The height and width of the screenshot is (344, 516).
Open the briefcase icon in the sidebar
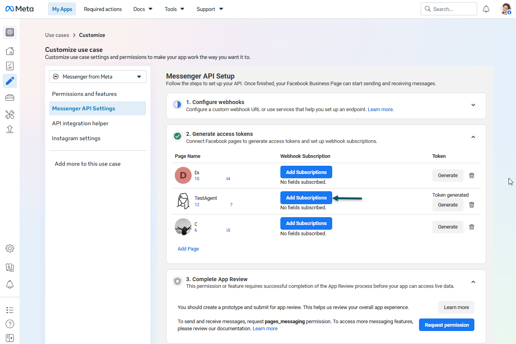coord(10,98)
